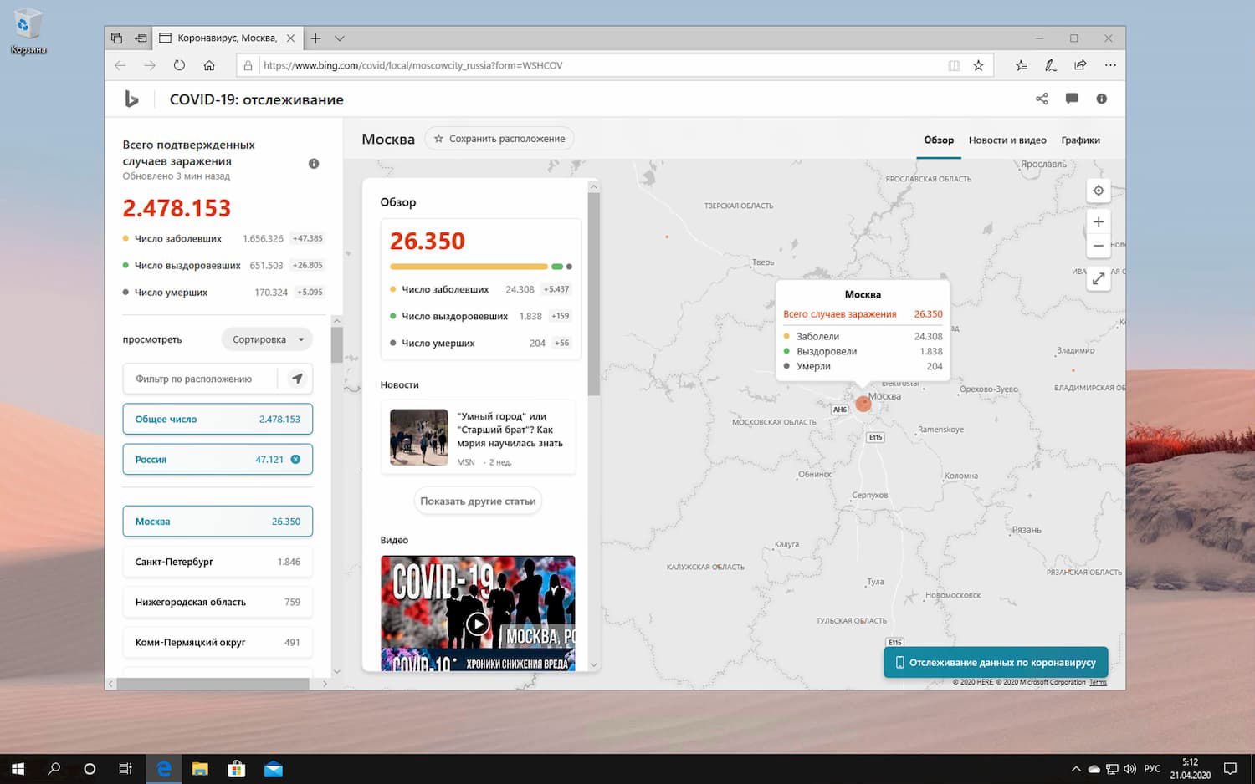Select the Общее число row

[x=218, y=420]
